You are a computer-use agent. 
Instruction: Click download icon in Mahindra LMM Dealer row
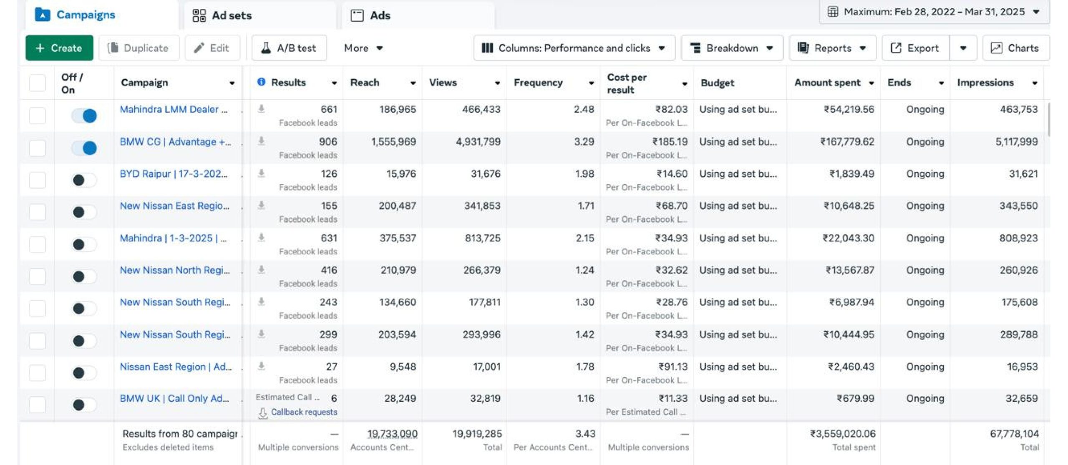tap(261, 109)
